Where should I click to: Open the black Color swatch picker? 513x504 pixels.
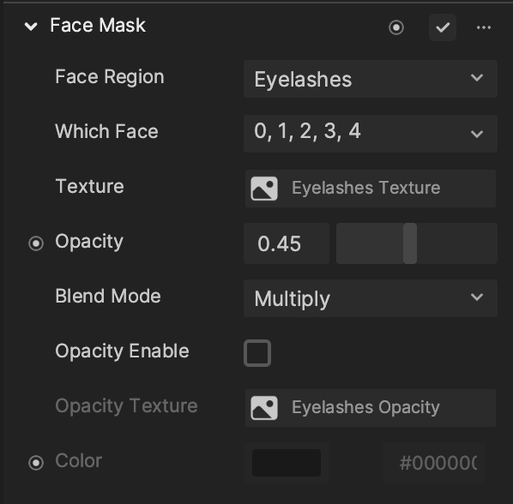pyautogui.click(x=287, y=463)
